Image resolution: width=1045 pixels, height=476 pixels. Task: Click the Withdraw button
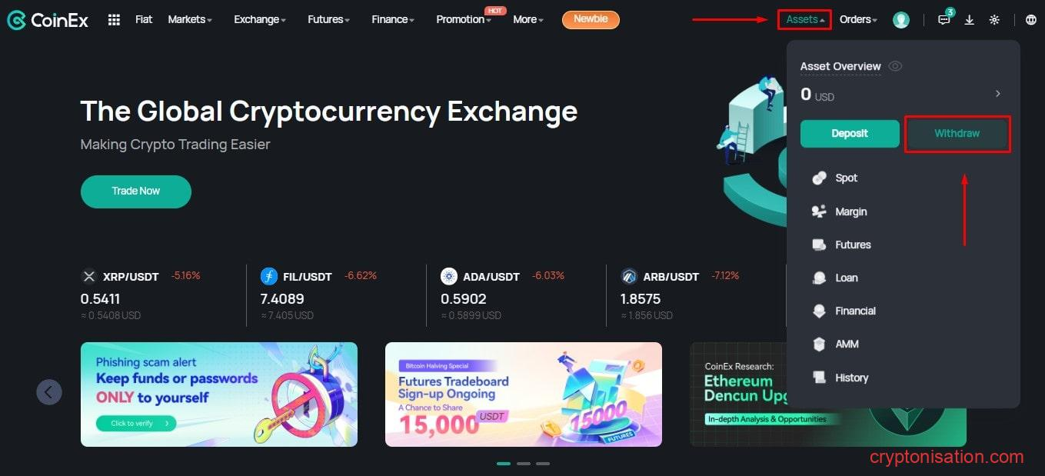pyautogui.click(x=957, y=134)
